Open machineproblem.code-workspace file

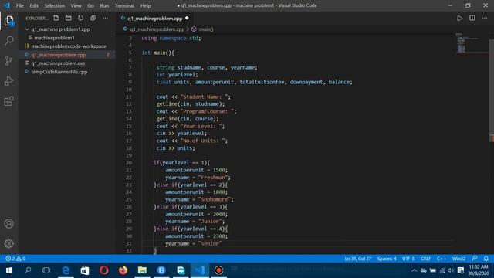pyautogui.click(x=66, y=46)
